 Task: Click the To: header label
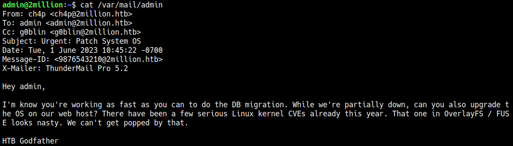click(9, 23)
